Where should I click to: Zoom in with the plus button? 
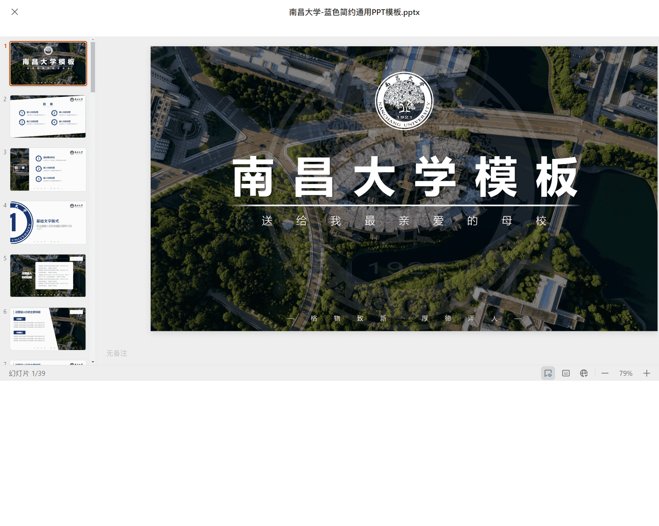[647, 373]
